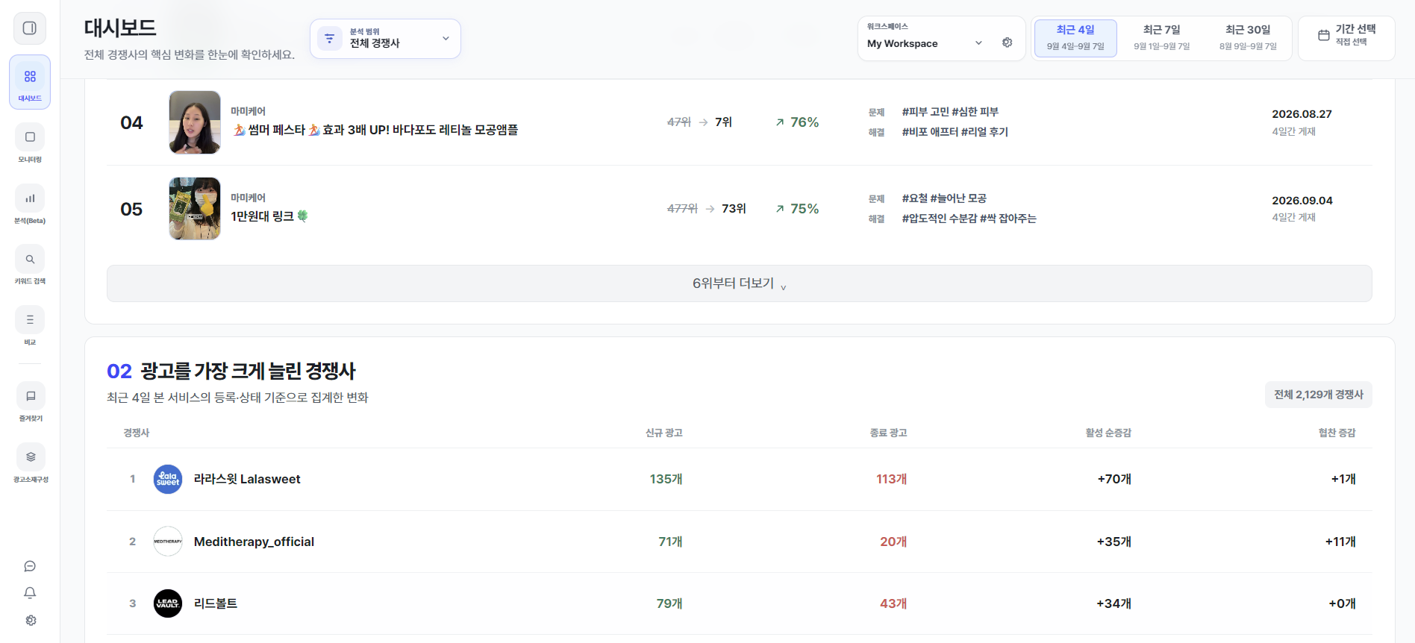Click the #비포 애프터 #리얼 후기 tags
Screen dimensions: 1415x643
[x=955, y=132]
